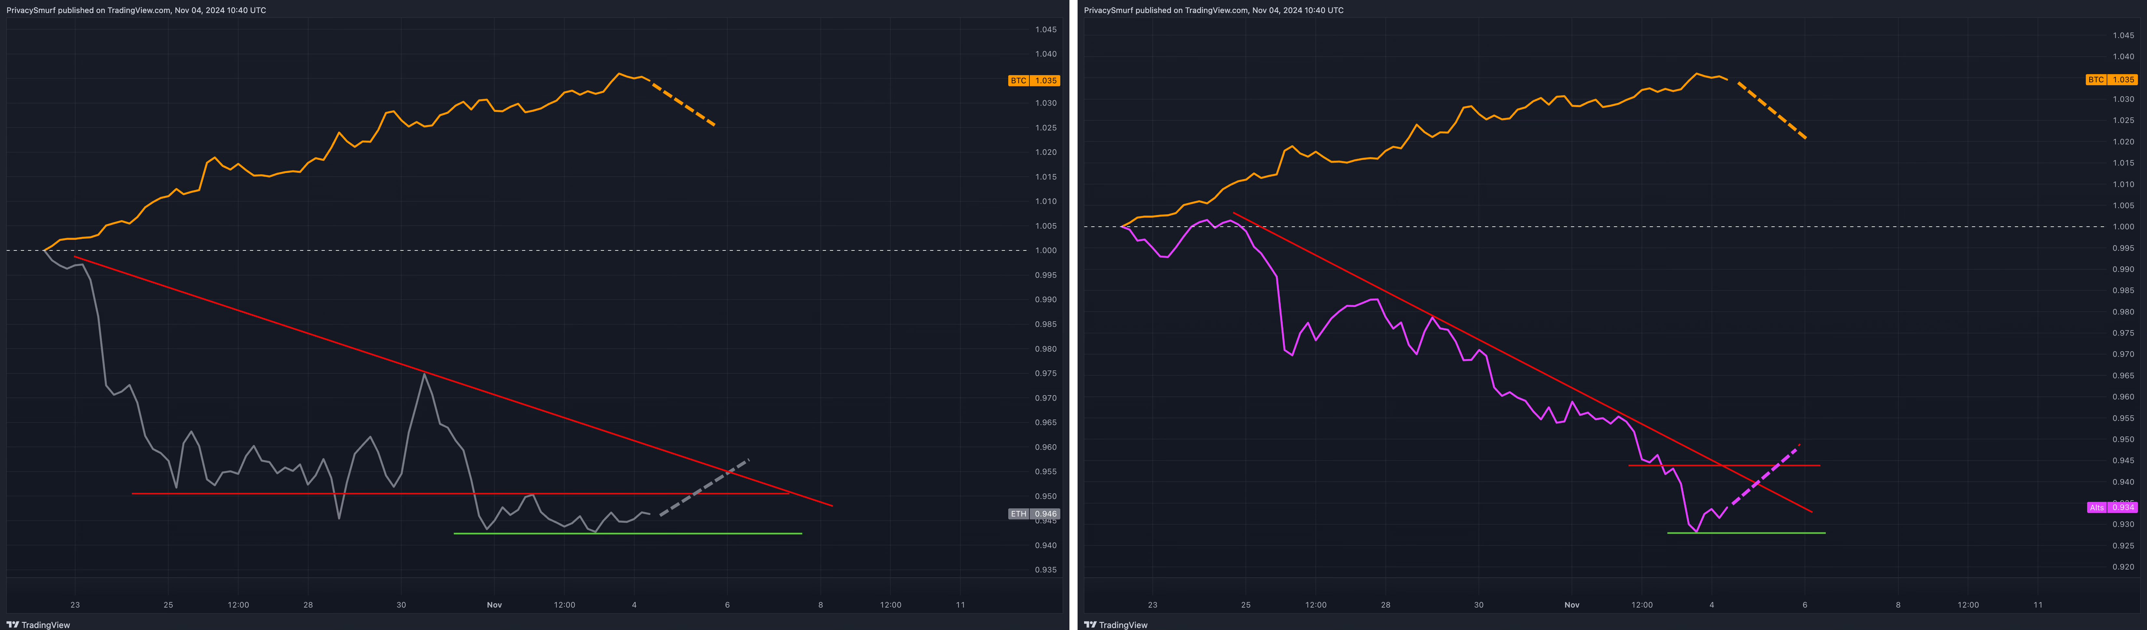
Task: Click 0.945 on the right chart price axis
Action: pos(2123,461)
